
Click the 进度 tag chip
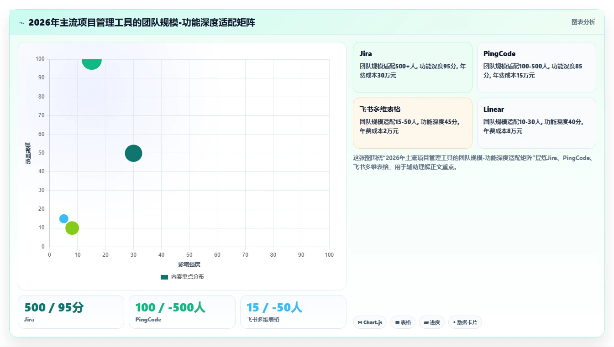431,322
